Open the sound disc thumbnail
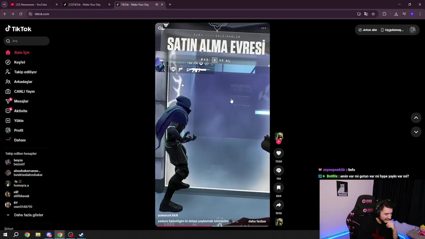Screen dimensions: 425x239 click(x=279, y=221)
